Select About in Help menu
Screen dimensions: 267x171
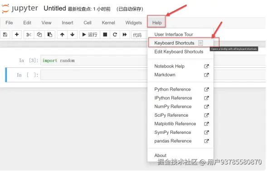180,155
